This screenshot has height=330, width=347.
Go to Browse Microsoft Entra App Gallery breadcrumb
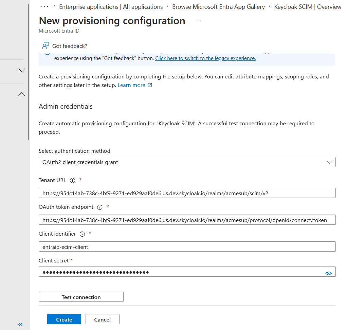tap(218, 7)
